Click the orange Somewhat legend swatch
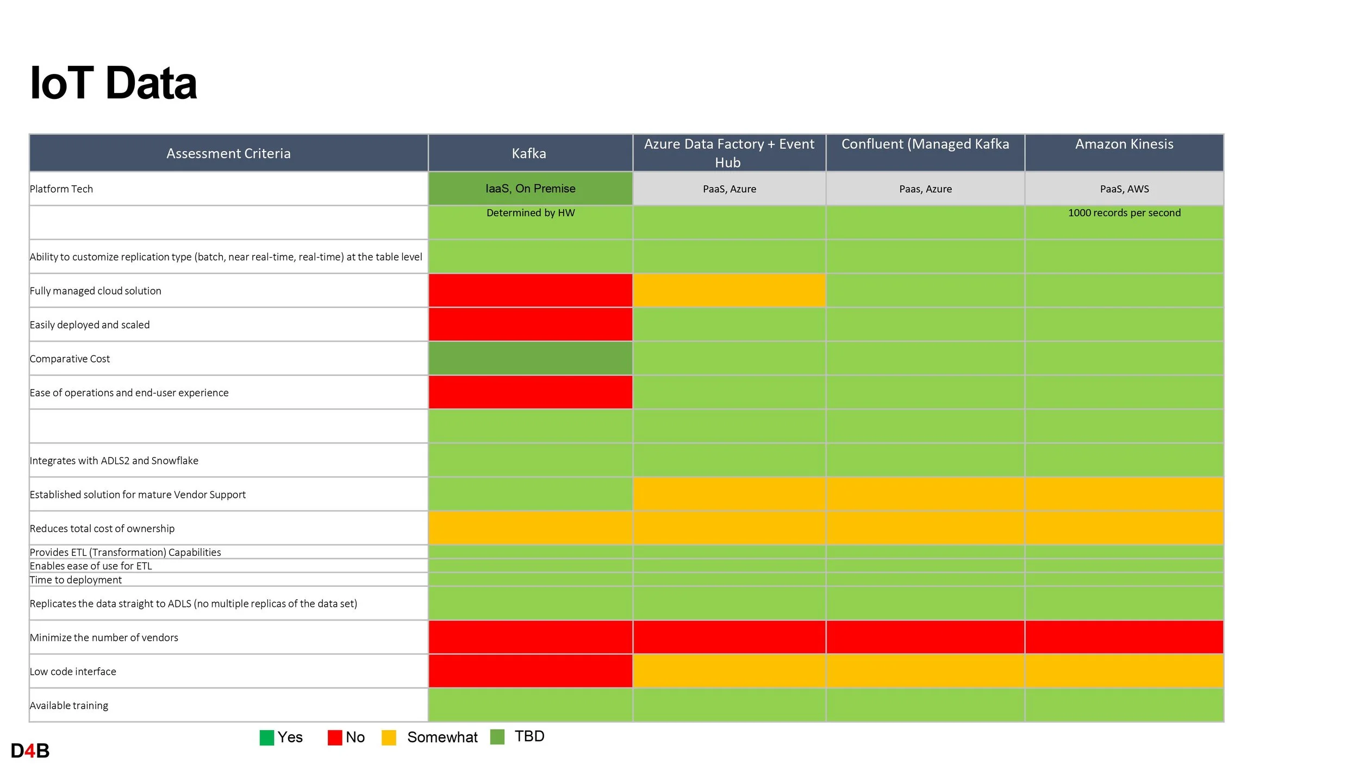 pyautogui.click(x=389, y=737)
